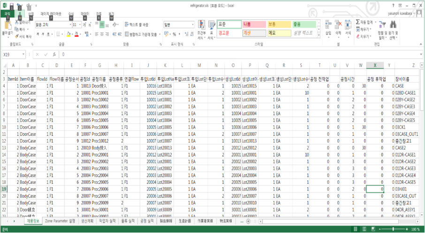
Task: Apply the 나쁨 (Bad) cell style
Action: [254, 24]
